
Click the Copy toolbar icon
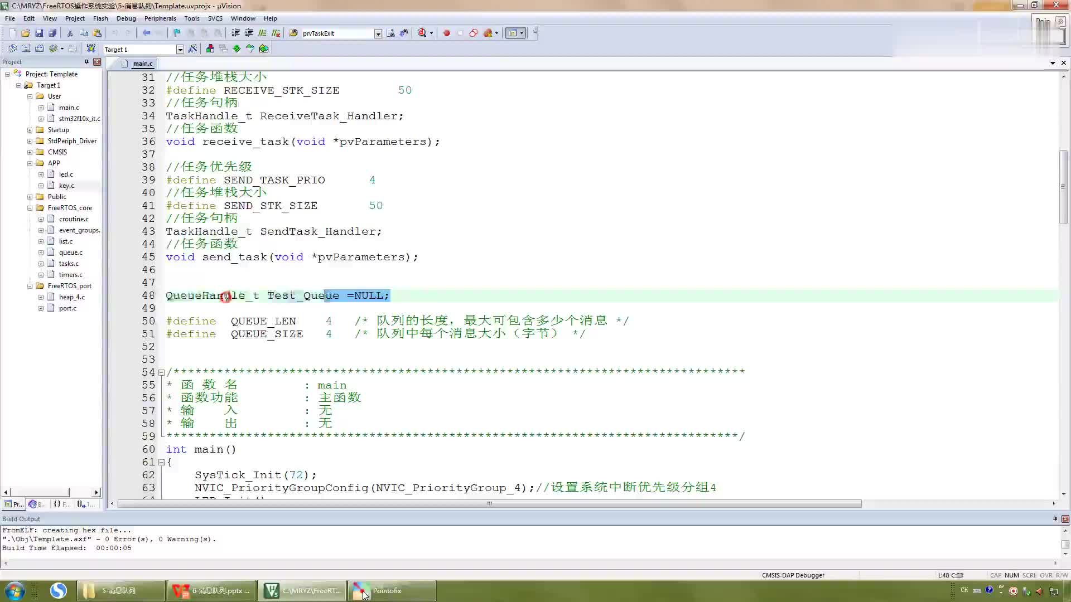point(84,33)
